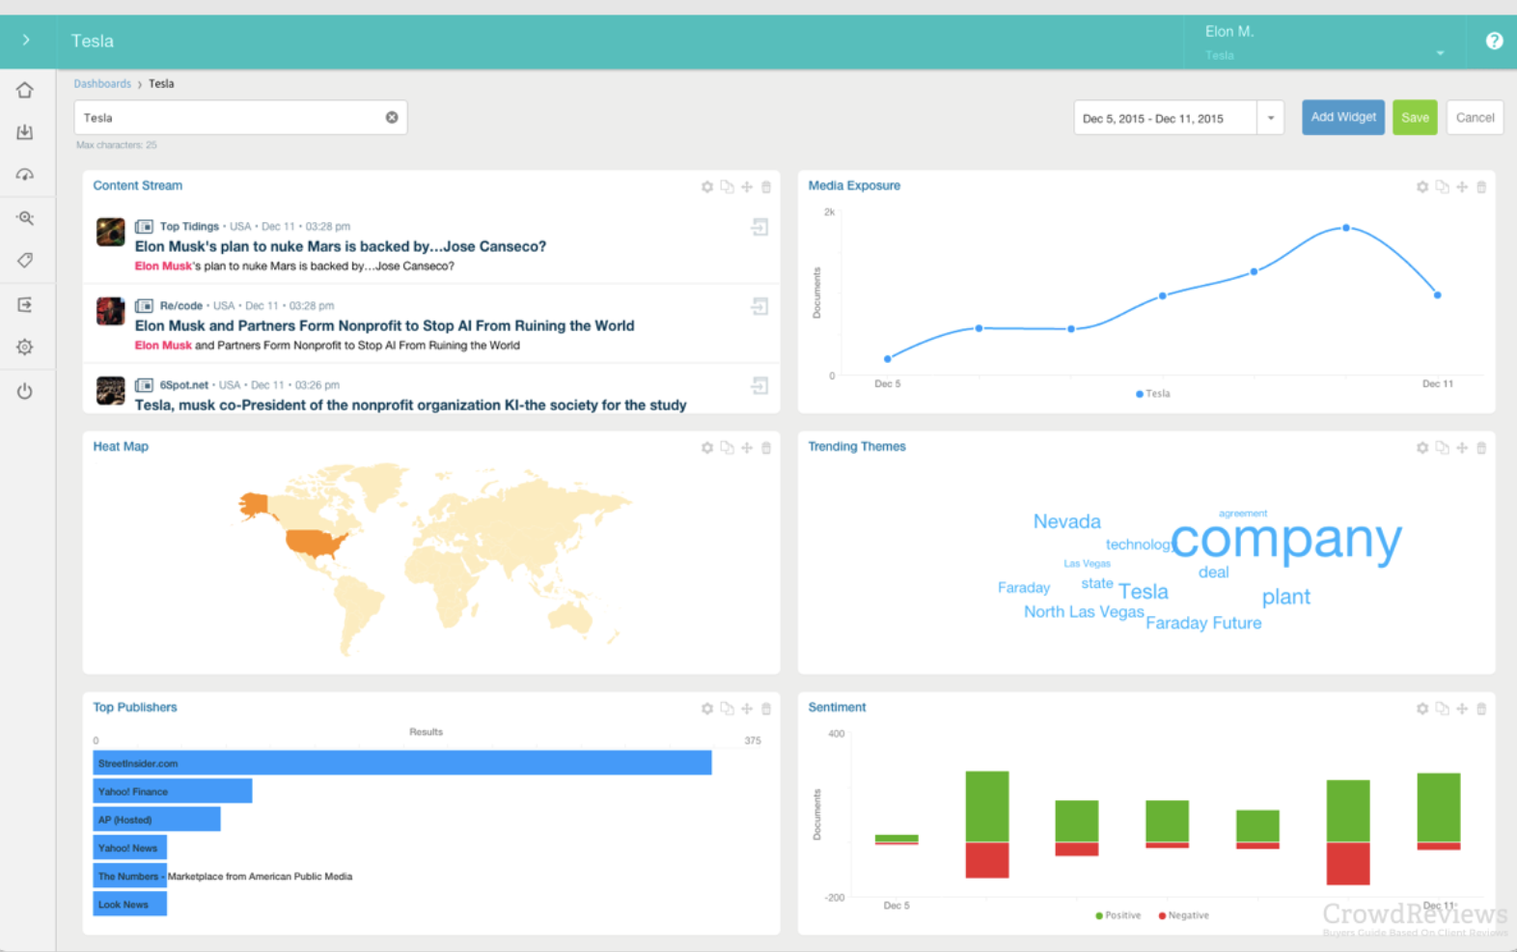
Task: Go to the Dashboards breadcrumb
Action: coord(102,84)
